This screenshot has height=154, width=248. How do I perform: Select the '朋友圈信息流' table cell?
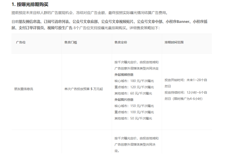point(24,89)
